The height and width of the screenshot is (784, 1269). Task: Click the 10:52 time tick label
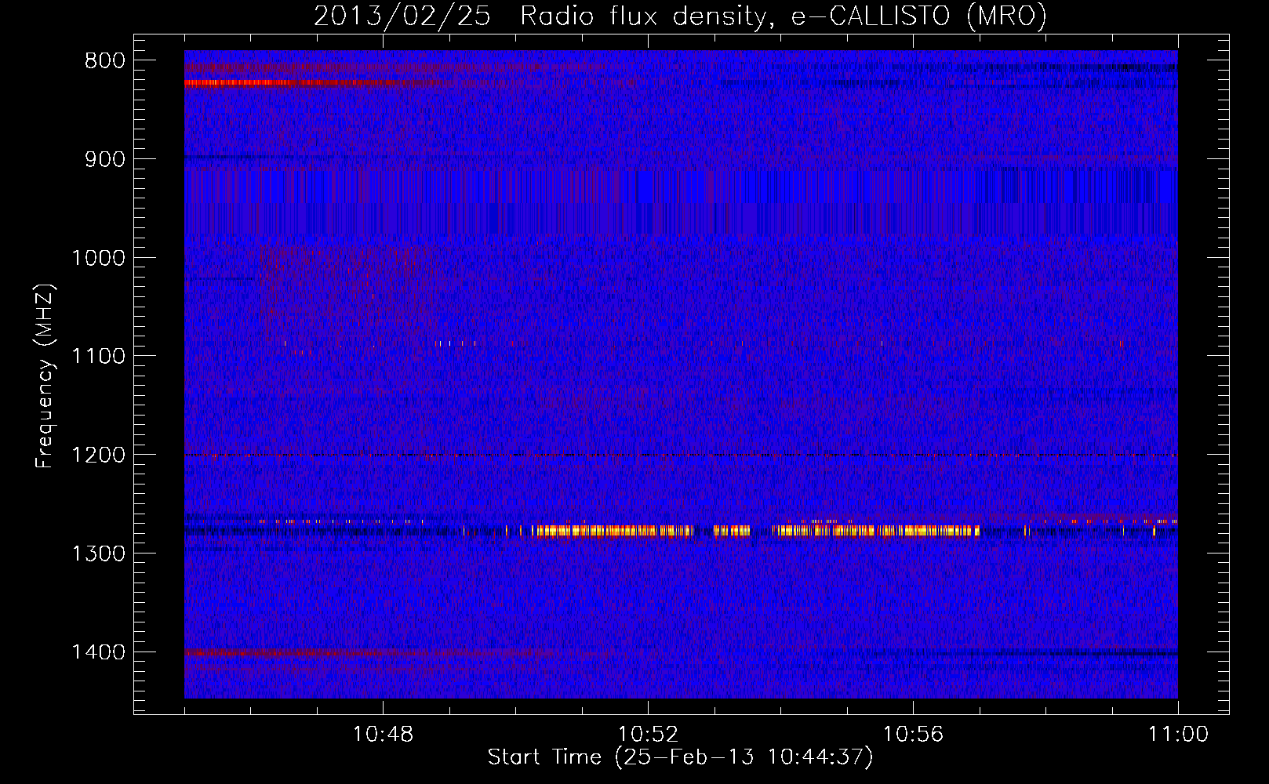tap(648, 735)
